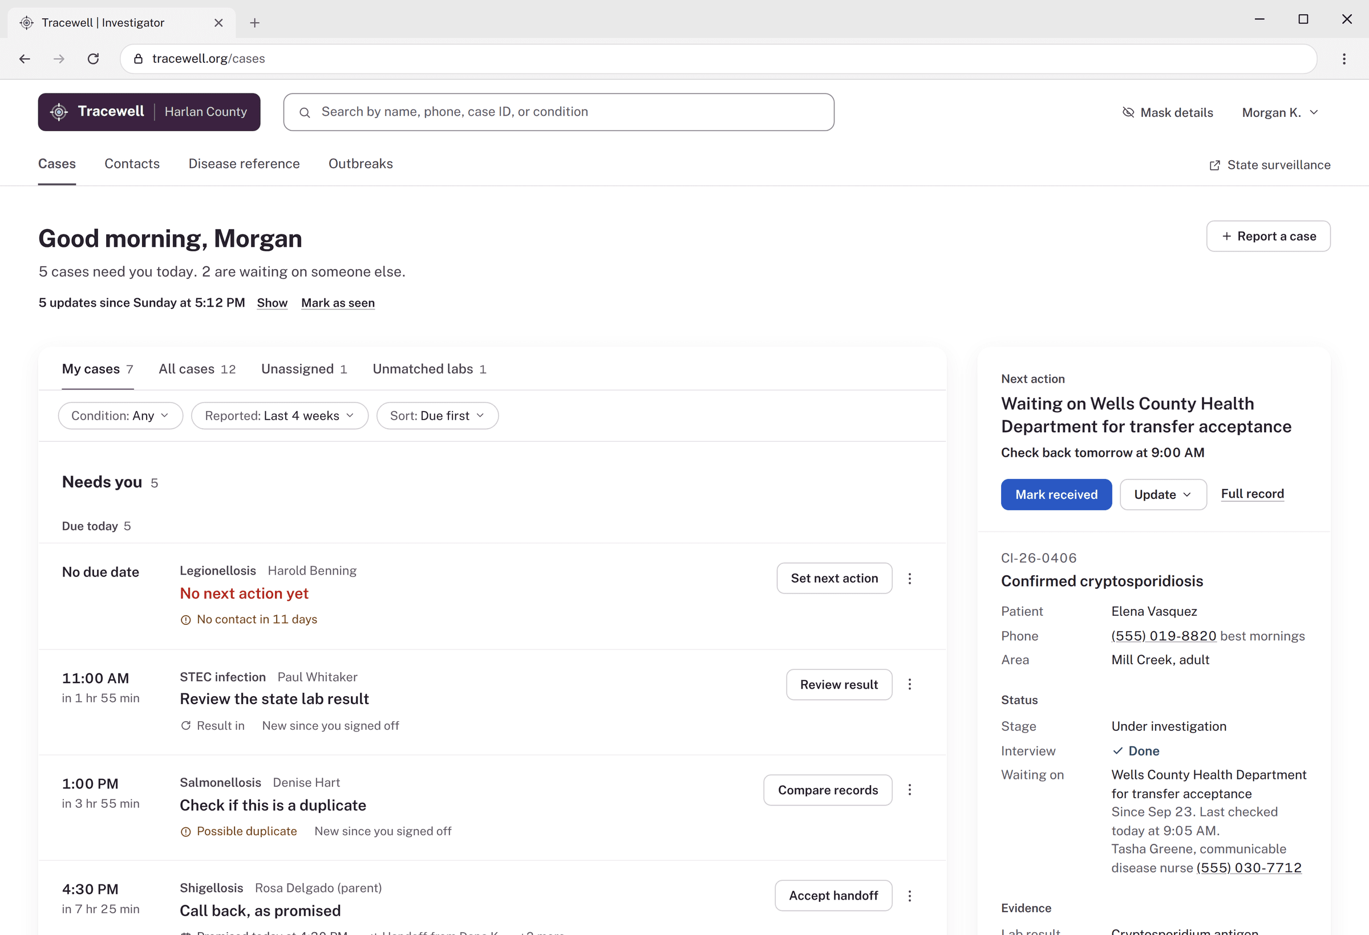Switch to the Contacts tab
The image size is (1369, 935).
point(132,164)
